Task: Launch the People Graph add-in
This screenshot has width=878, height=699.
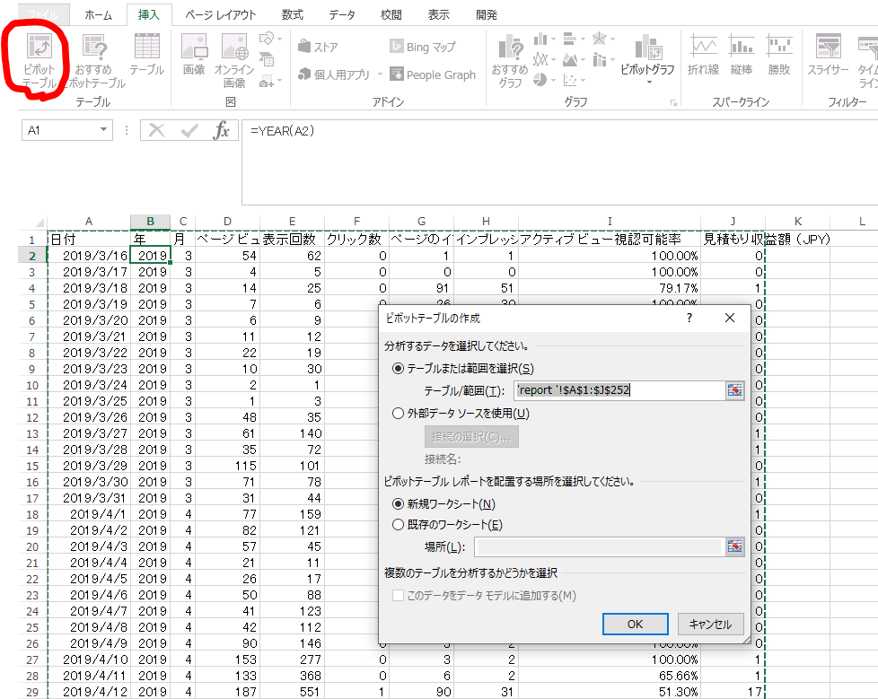Action: [x=433, y=74]
